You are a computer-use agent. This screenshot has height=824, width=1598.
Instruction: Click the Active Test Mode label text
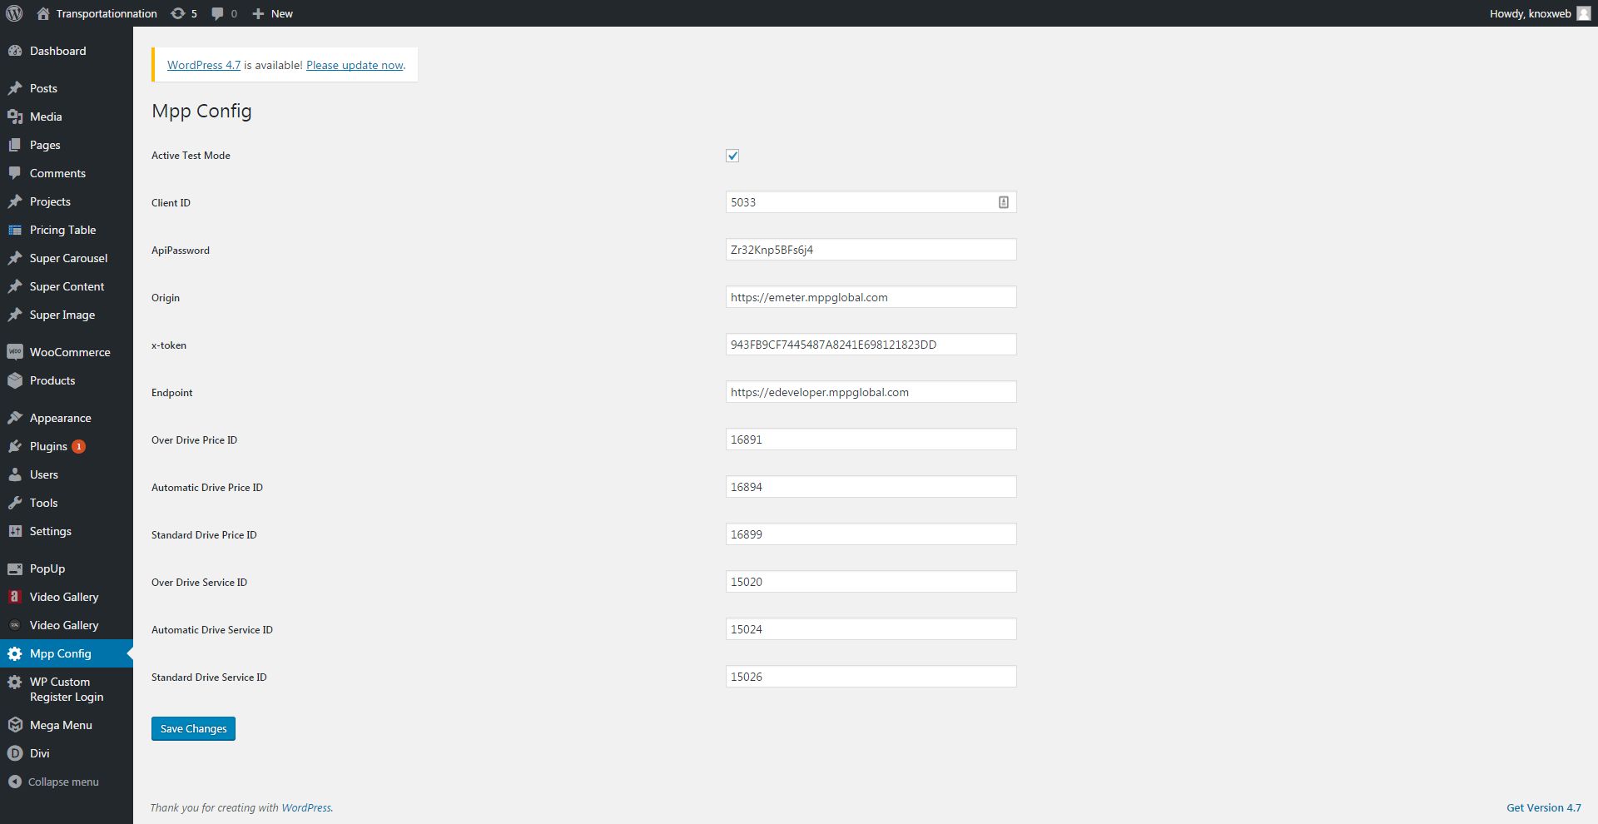point(191,156)
